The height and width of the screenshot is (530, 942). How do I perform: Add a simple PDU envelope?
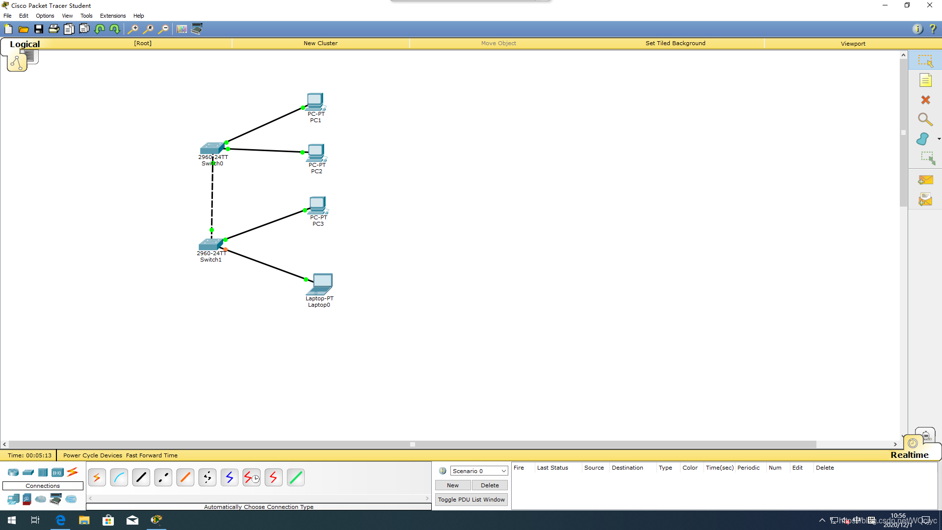coord(925,180)
